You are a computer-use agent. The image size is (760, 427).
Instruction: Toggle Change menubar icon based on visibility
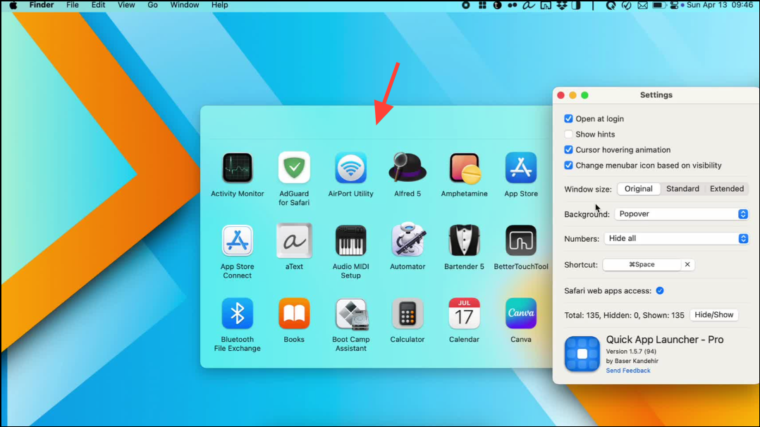coord(568,166)
